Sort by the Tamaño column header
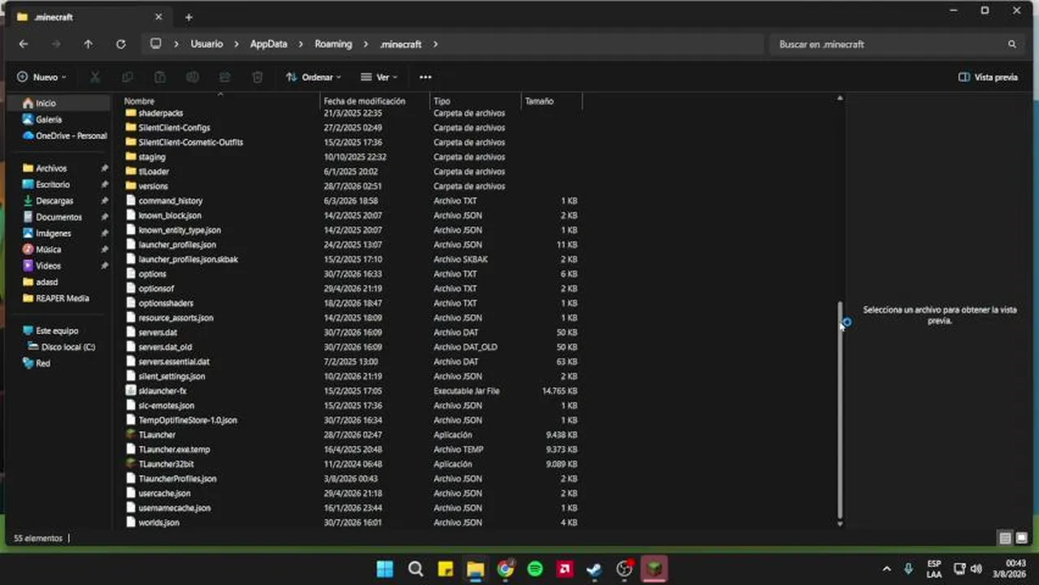 pos(552,101)
